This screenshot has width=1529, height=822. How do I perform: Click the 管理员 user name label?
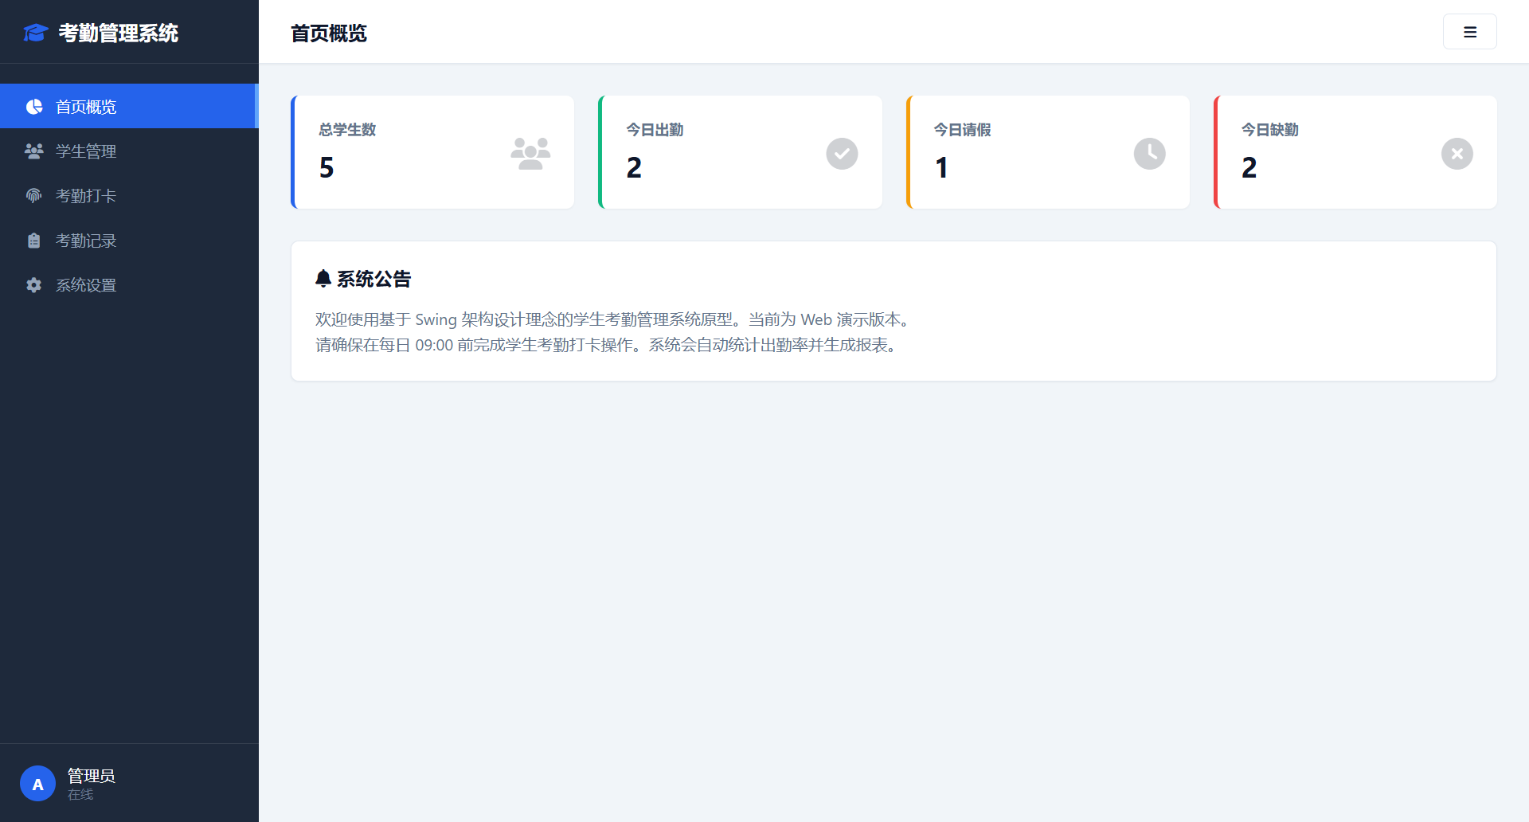pyautogui.click(x=91, y=776)
